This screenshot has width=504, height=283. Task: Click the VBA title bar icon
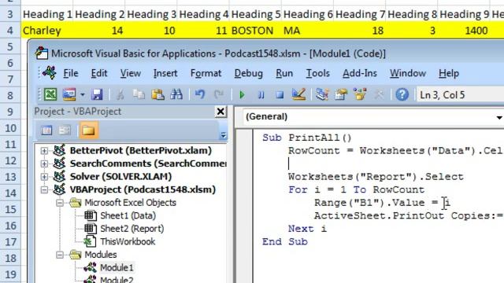tap(42, 53)
